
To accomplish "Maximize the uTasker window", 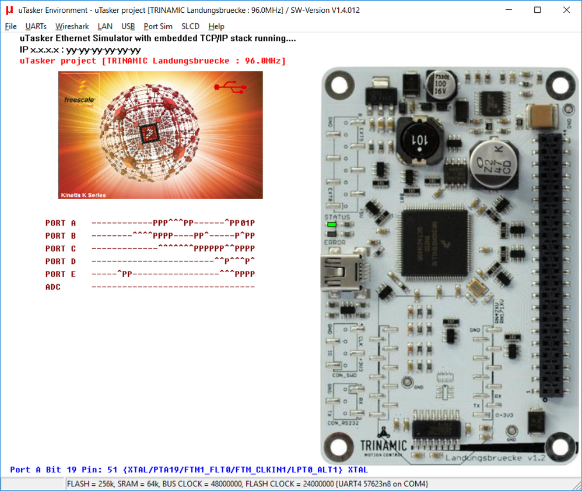I will (x=537, y=10).
